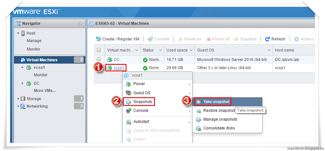Choose Consolidate disks from the submenu
325x151 pixels.
[x=228, y=128]
